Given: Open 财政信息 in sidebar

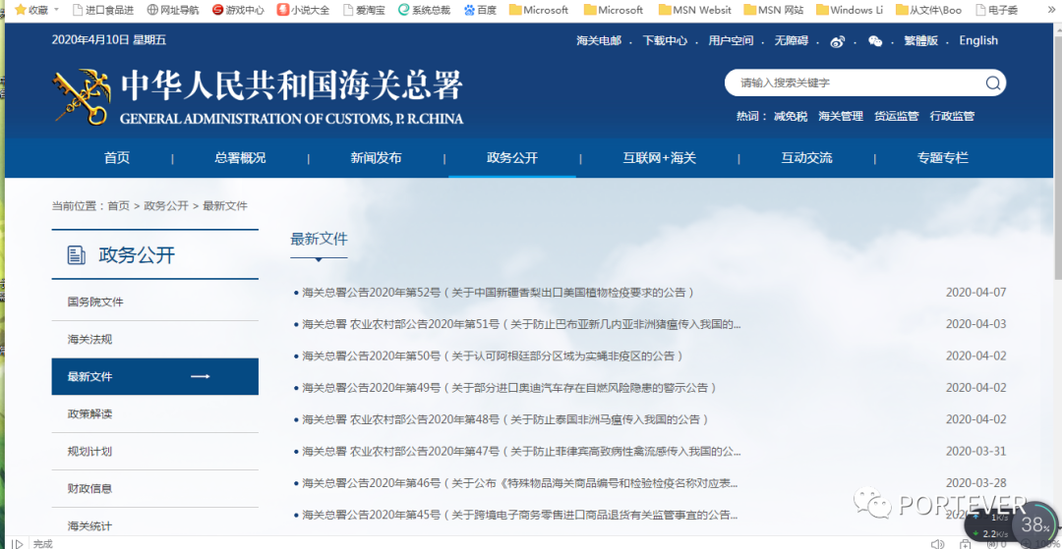Looking at the screenshot, I should point(90,488).
